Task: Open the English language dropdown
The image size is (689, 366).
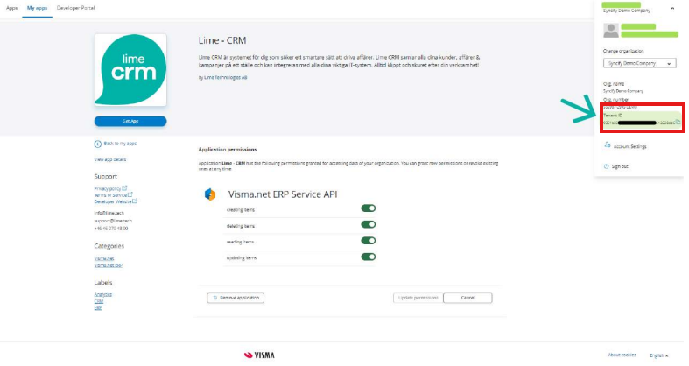Action: click(658, 355)
